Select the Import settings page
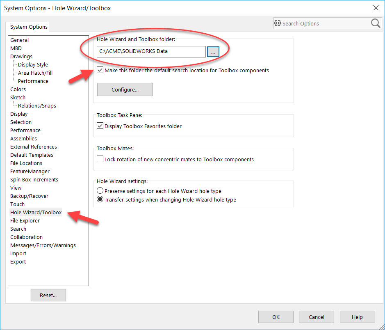 pyautogui.click(x=18, y=253)
